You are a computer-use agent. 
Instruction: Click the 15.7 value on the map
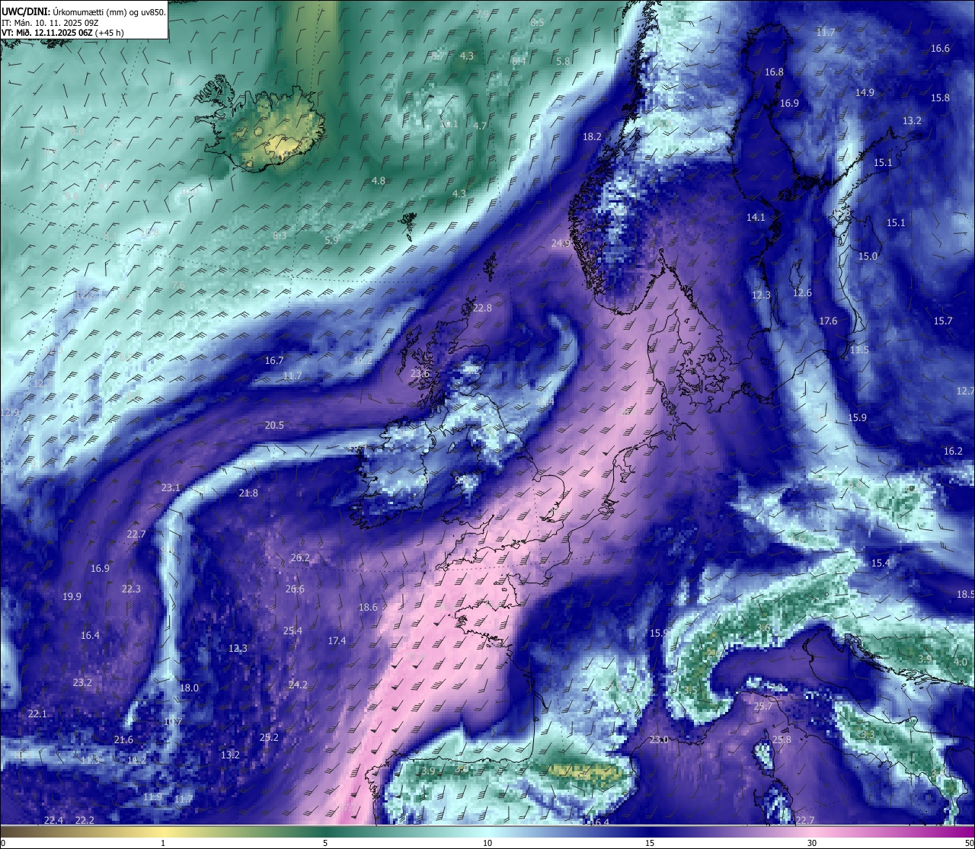coord(943,321)
